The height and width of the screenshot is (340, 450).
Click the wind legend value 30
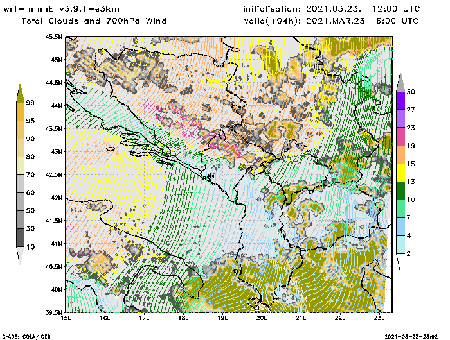pos(411,92)
